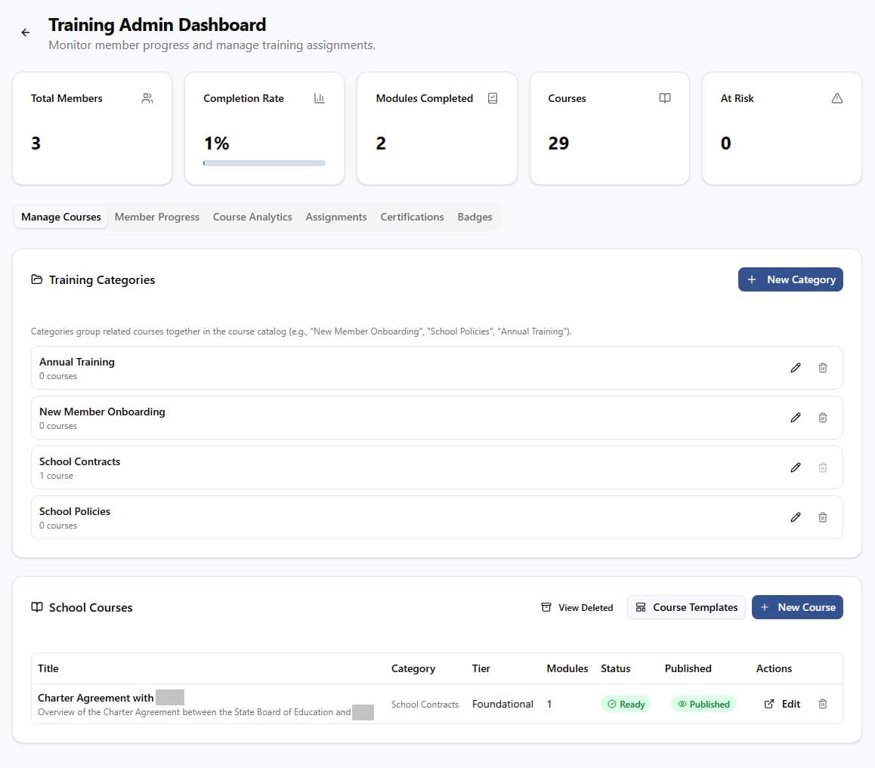Delete the Annual Training category

823,368
